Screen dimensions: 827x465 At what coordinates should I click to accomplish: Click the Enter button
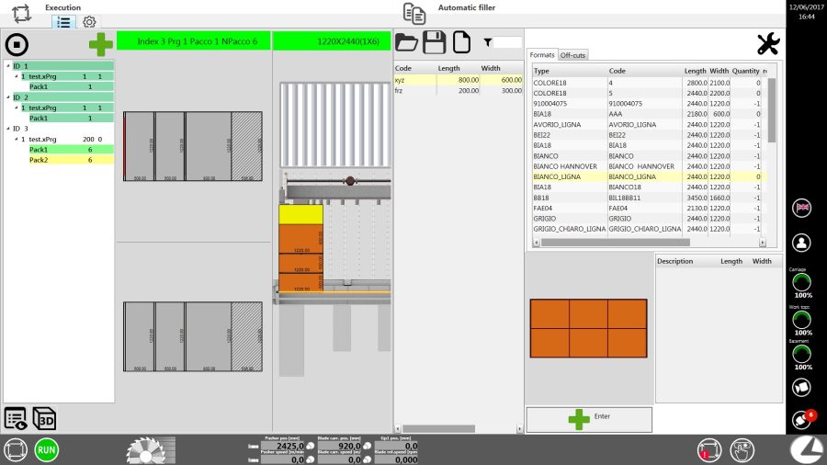589,419
